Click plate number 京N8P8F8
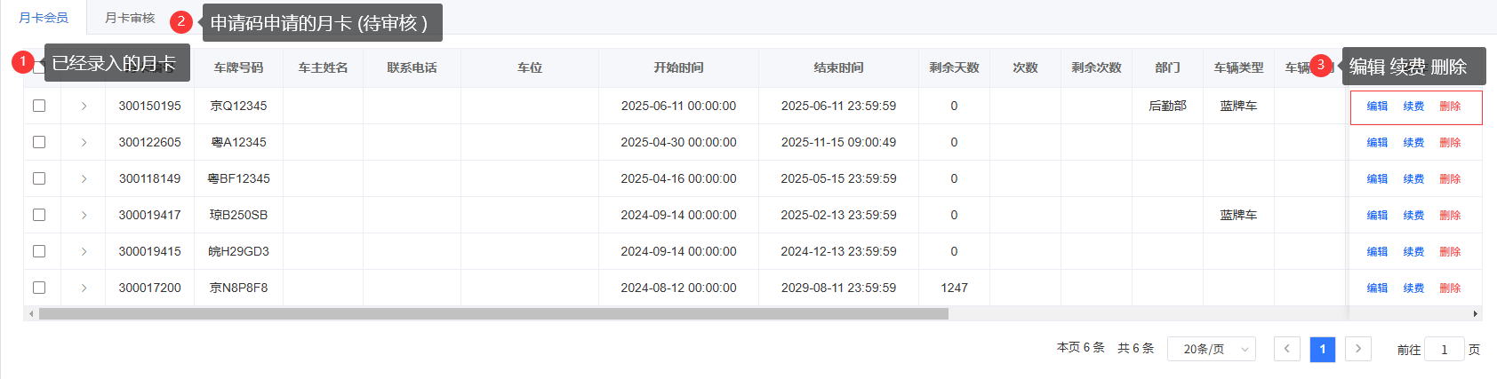The width and height of the screenshot is (1497, 379). point(238,288)
